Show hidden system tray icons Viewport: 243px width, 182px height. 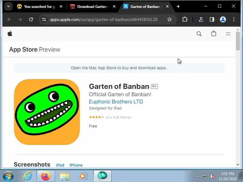click(x=198, y=176)
